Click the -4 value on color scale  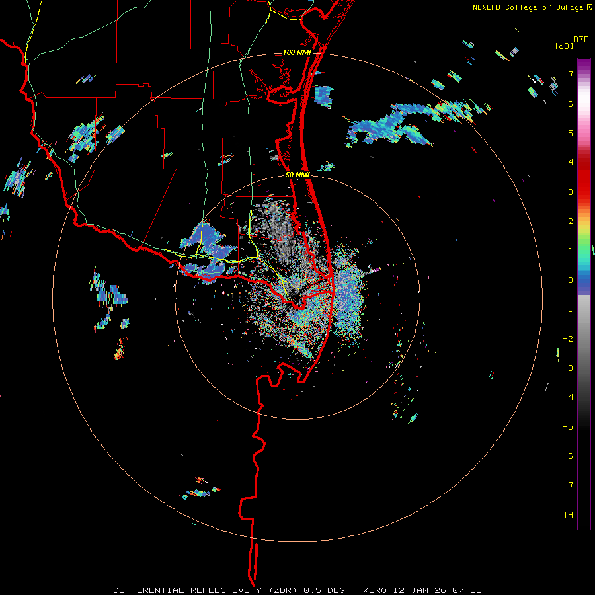pos(568,397)
